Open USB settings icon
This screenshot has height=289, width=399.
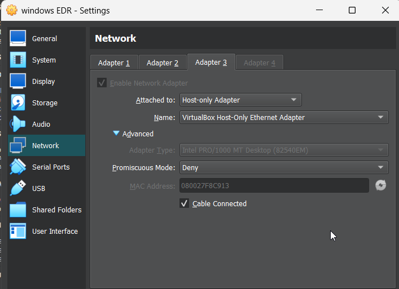pyautogui.click(x=18, y=188)
